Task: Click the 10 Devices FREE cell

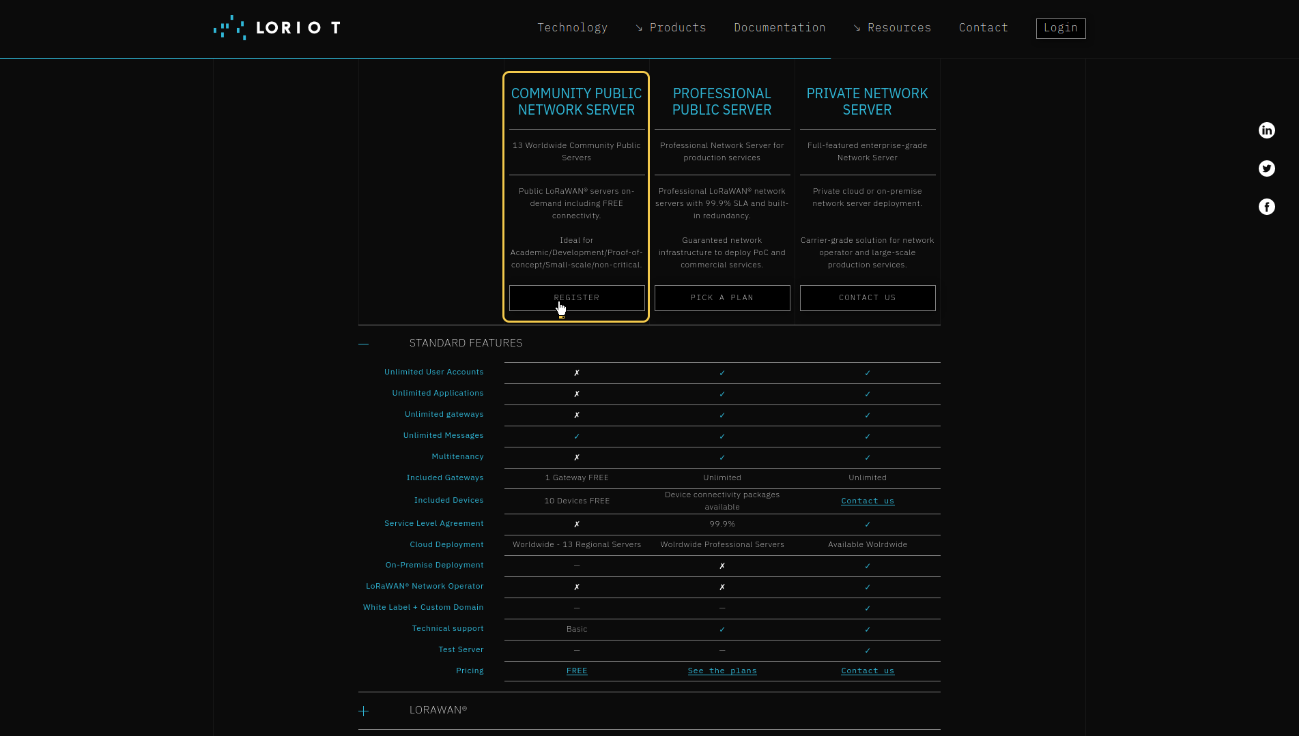Action: 577,501
